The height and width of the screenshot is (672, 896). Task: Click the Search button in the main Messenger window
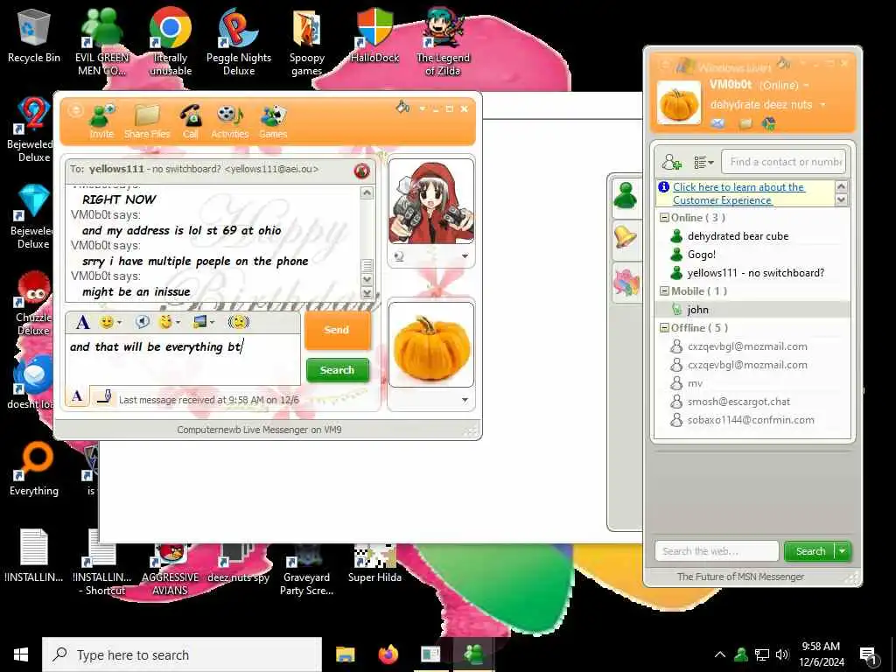pyautogui.click(x=810, y=551)
